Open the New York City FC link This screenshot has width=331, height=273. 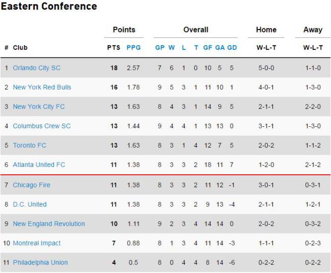[39, 106]
